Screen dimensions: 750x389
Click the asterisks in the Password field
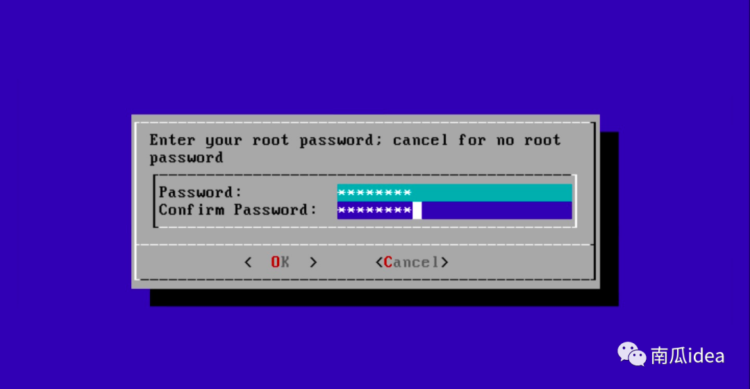[374, 192]
